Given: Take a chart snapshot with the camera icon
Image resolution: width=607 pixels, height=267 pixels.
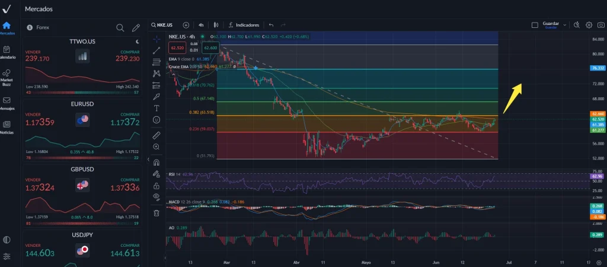Looking at the screenshot, I should 600,25.
